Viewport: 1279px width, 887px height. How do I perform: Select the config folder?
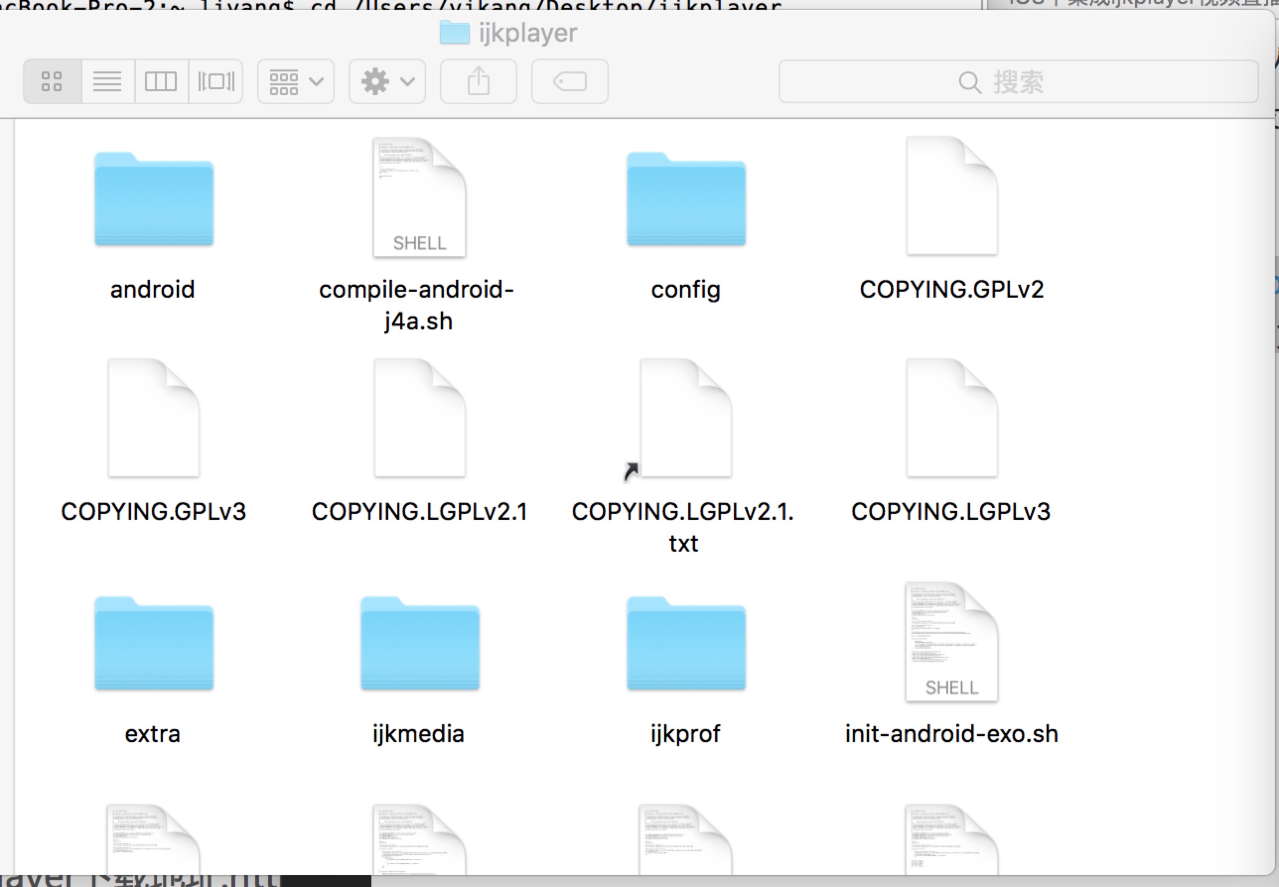click(686, 200)
